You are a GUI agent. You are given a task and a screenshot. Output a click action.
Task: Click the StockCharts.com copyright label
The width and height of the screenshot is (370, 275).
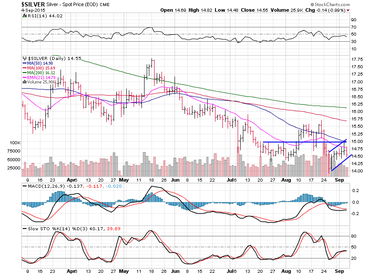(x=330, y=4)
